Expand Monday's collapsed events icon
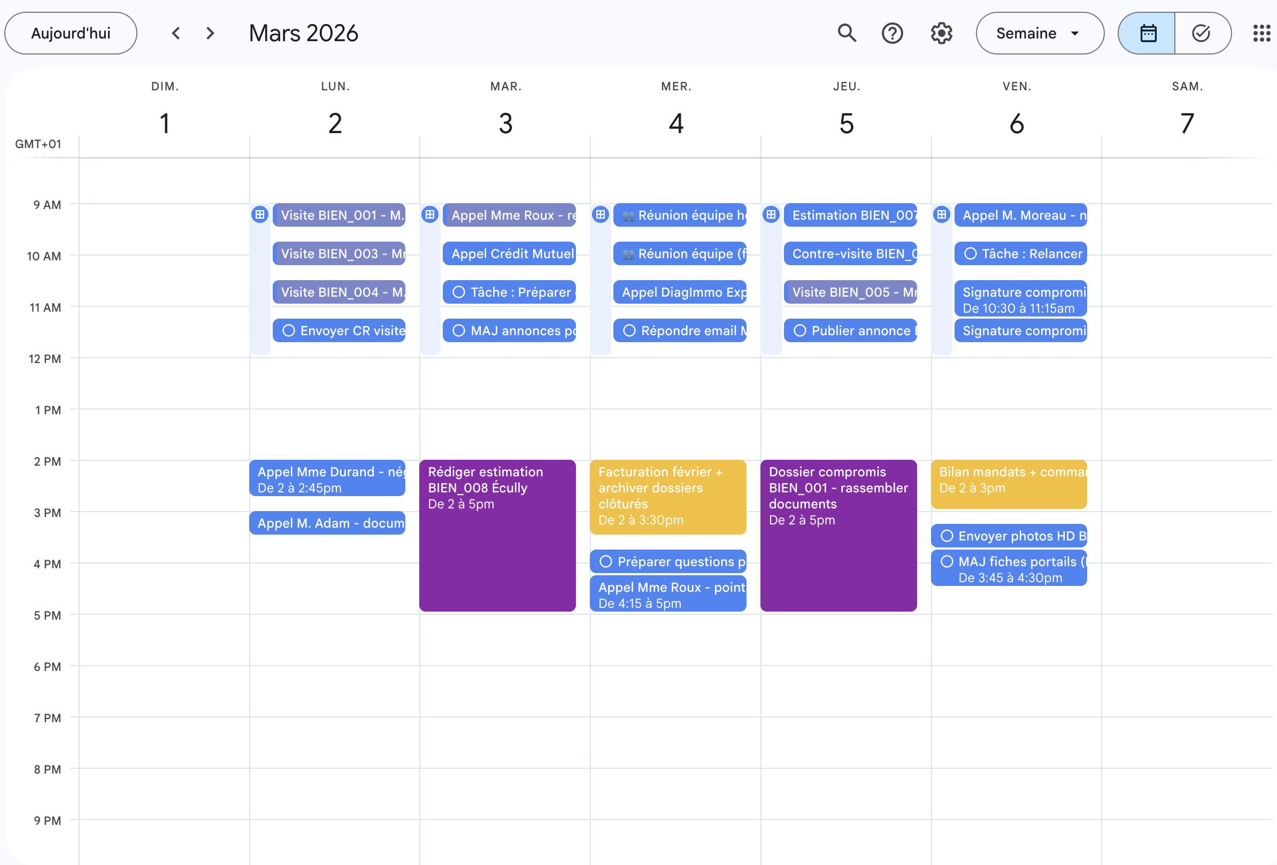Image resolution: width=1277 pixels, height=865 pixels. pyautogui.click(x=260, y=214)
